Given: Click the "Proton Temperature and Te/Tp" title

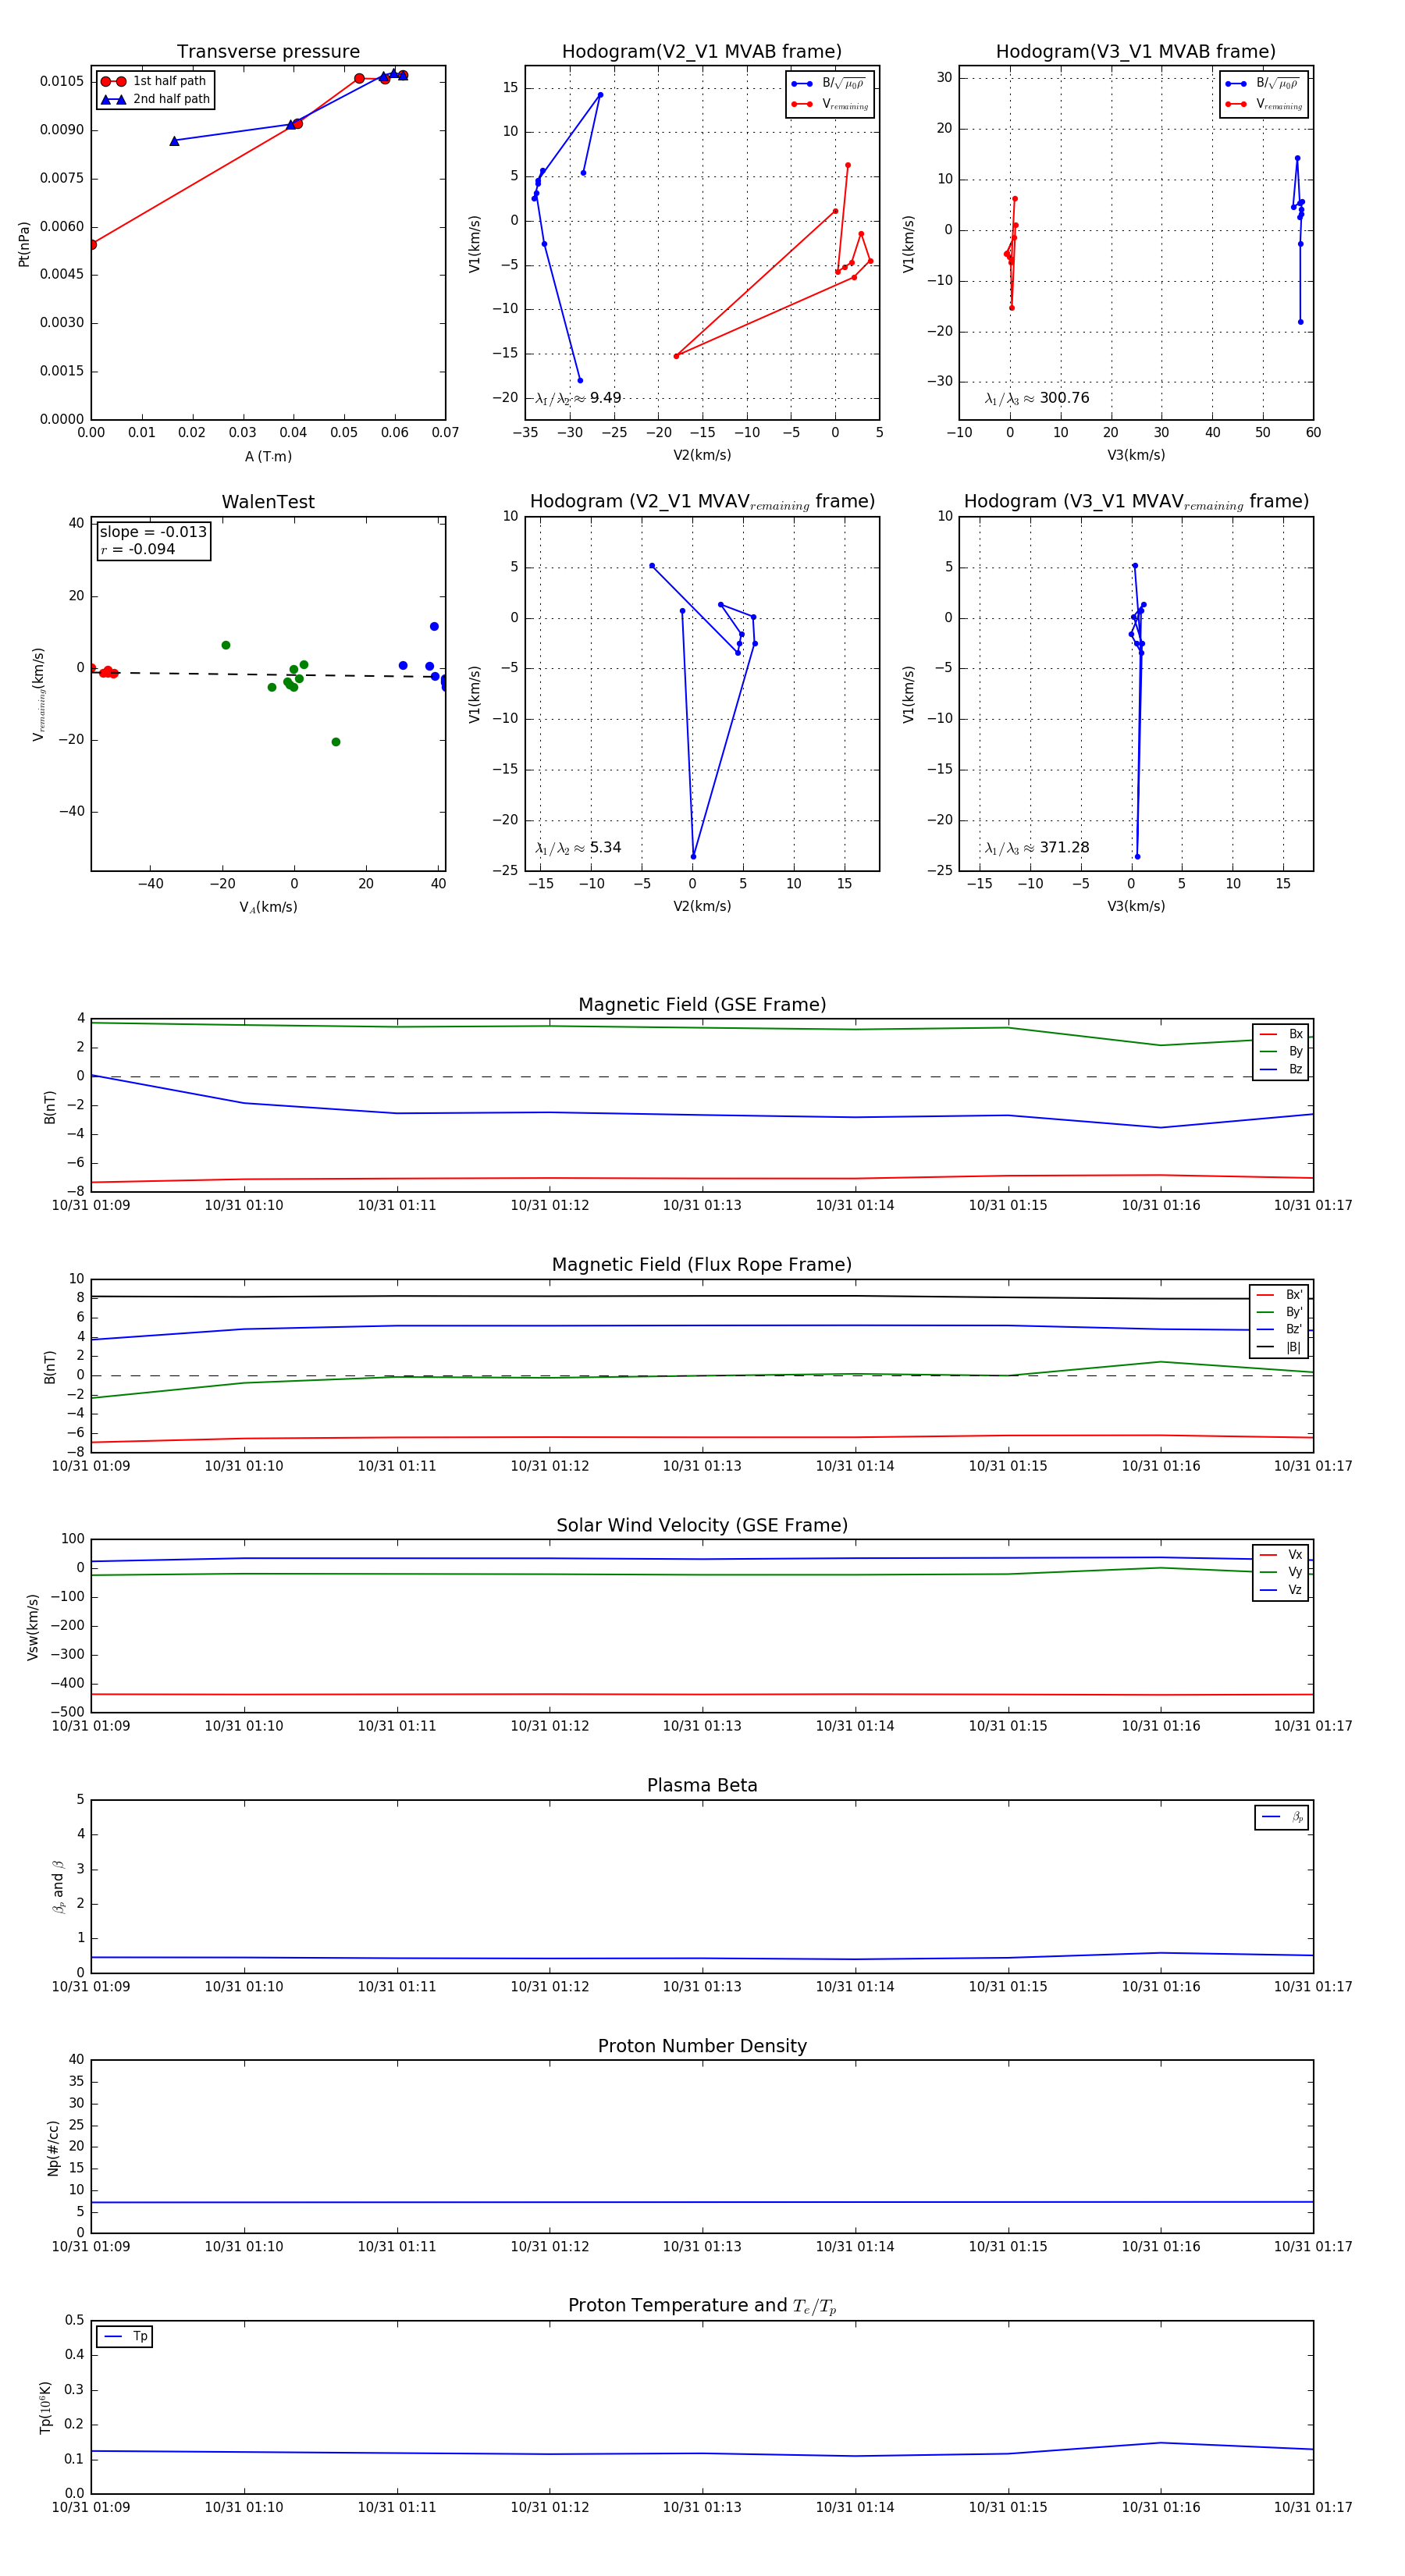Looking at the screenshot, I should click(702, 2306).
